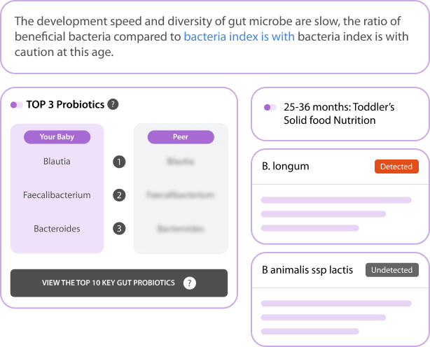The height and width of the screenshot is (347, 430).
Task: Click the Undetected status badge
Action: [391, 270]
